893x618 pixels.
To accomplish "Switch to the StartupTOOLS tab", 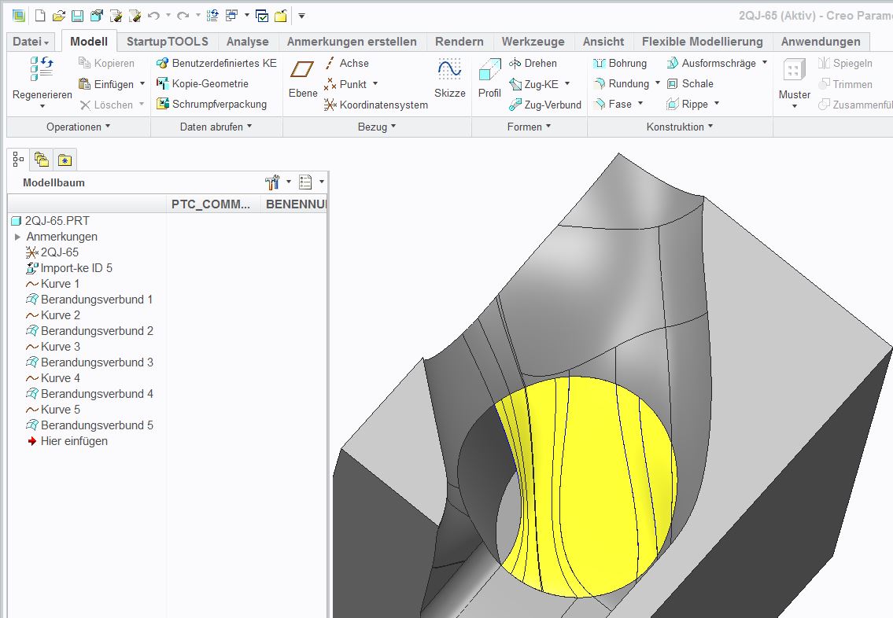I will pyautogui.click(x=168, y=42).
